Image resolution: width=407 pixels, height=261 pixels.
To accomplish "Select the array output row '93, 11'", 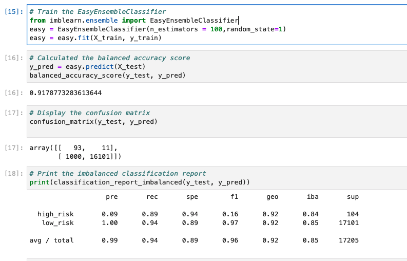I will pyautogui.click(x=73, y=148).
